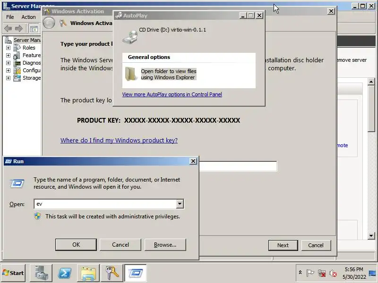The height and width of the screenshot is (283, 378).
Task: Click Next in Windows Activation
Action: pos(283,245)
